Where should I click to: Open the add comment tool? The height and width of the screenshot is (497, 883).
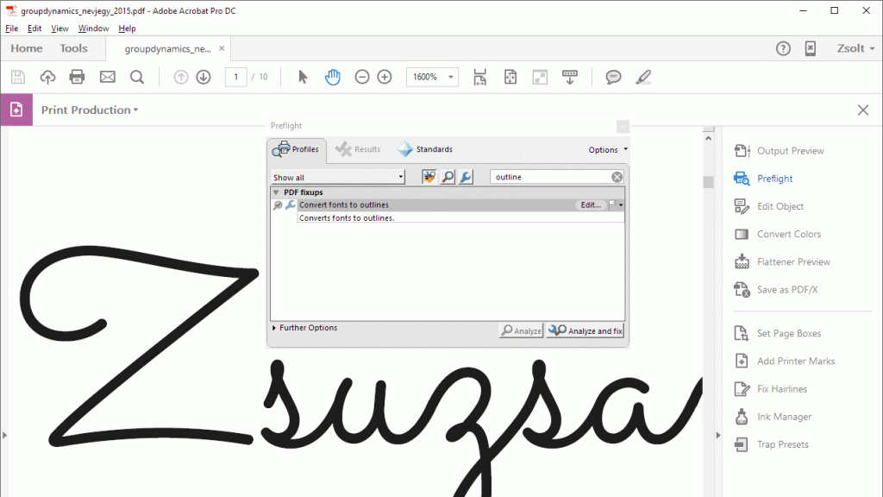click(x=613, y=77)
